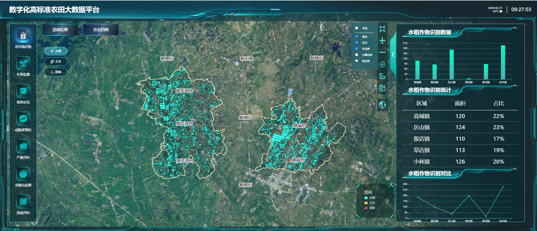Open the 效益评估 benefit assessment module
Screen dimensions: 537x231
coord(23,204)
